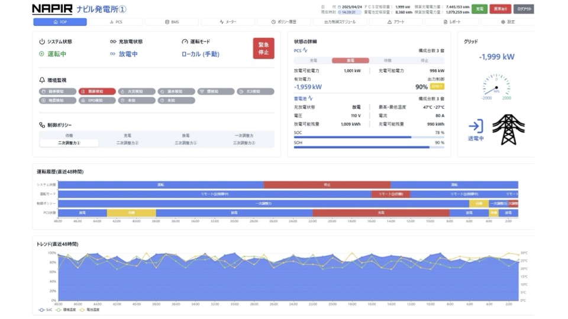The image size is (568, 319).
Task: Select 二次調整力① control policy
Action: click(x=69, y=143)
